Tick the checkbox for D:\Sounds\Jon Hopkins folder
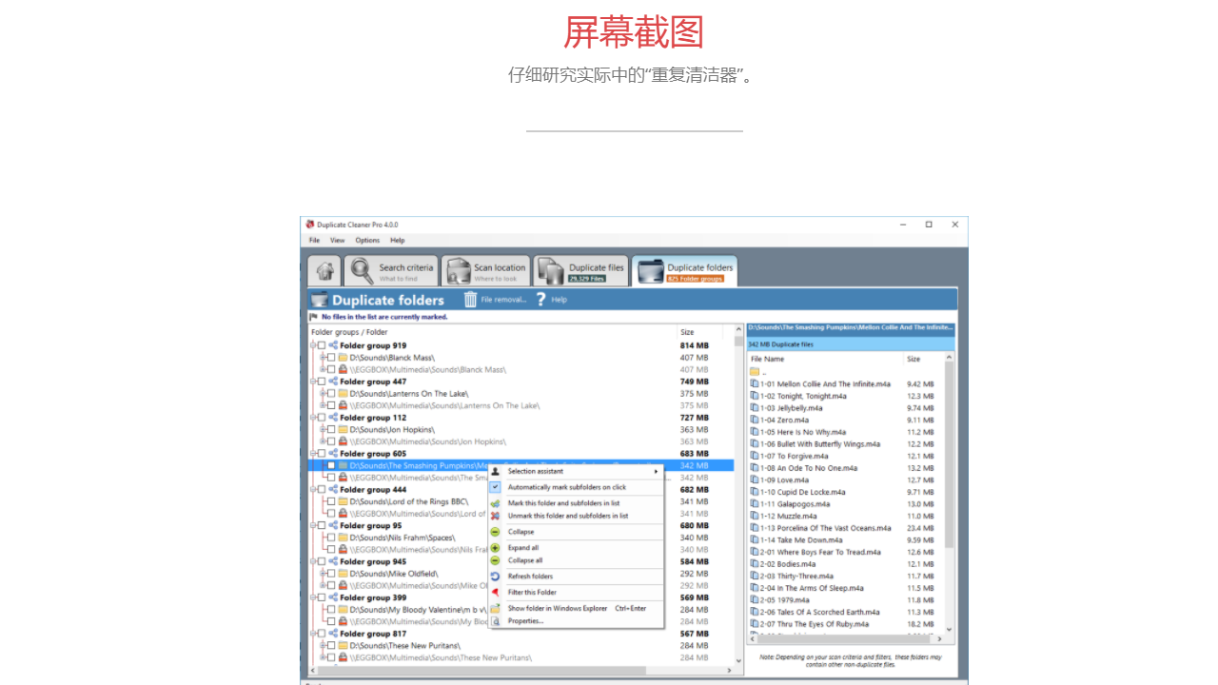 point(331,429)
